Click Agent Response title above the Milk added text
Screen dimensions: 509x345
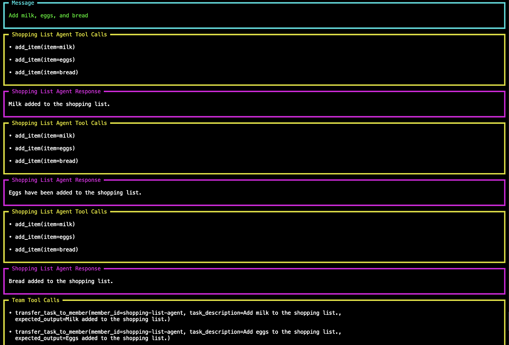point(56,91)
